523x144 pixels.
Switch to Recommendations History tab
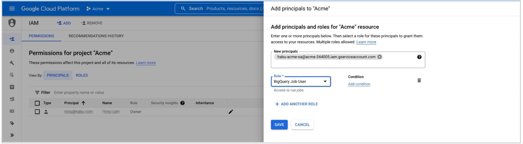pos(96,36)
